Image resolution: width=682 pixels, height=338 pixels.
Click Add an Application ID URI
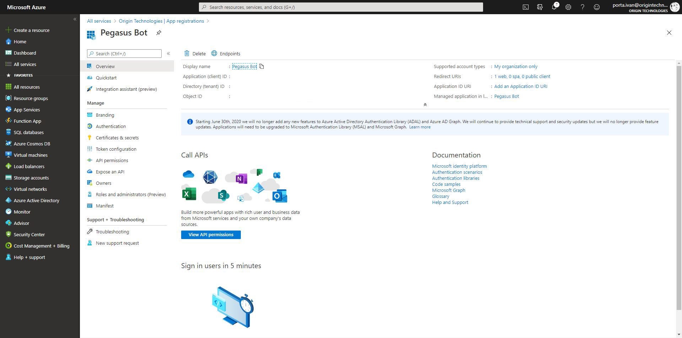click(521, 86)
